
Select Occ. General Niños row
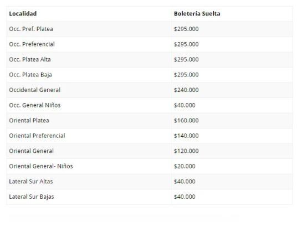click(x=150, y=105)
